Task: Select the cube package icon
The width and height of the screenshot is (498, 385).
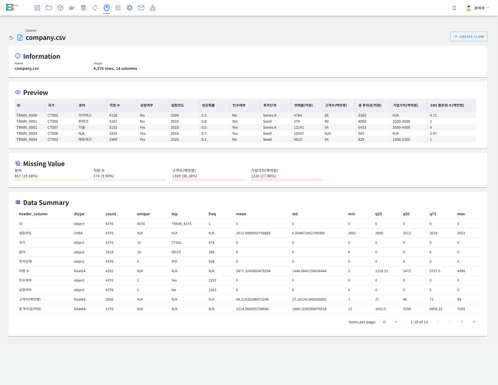Action: [60, 8]
